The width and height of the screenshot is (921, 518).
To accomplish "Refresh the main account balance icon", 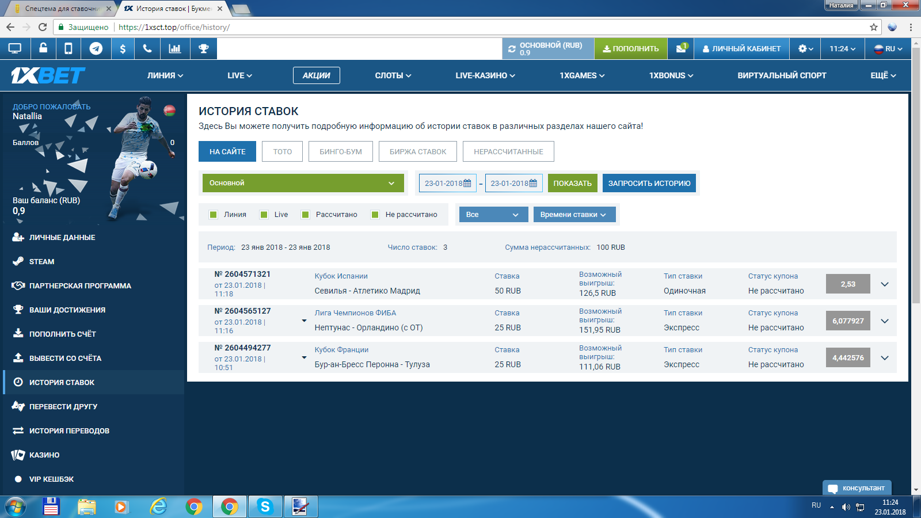I will [512, 49].
